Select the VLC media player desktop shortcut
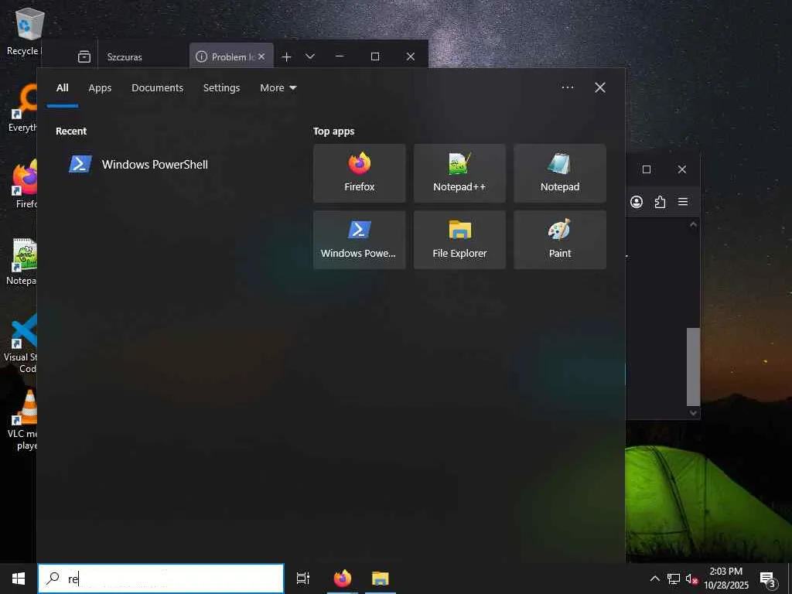This screenshot has width=792, height=594. pyautogui.click(x=23, y=420)
